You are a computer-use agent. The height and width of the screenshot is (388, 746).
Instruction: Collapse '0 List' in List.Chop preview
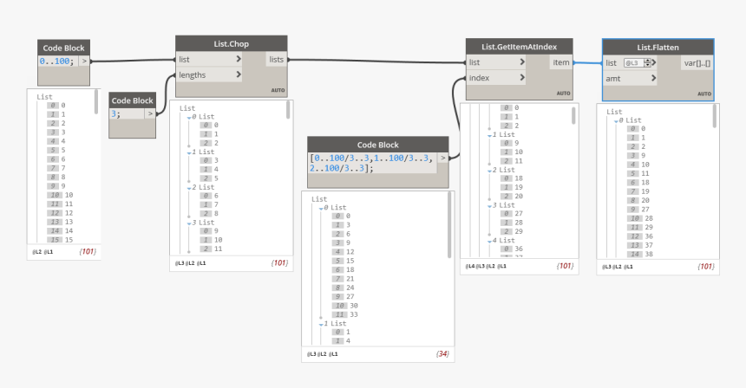click(189, 117)
